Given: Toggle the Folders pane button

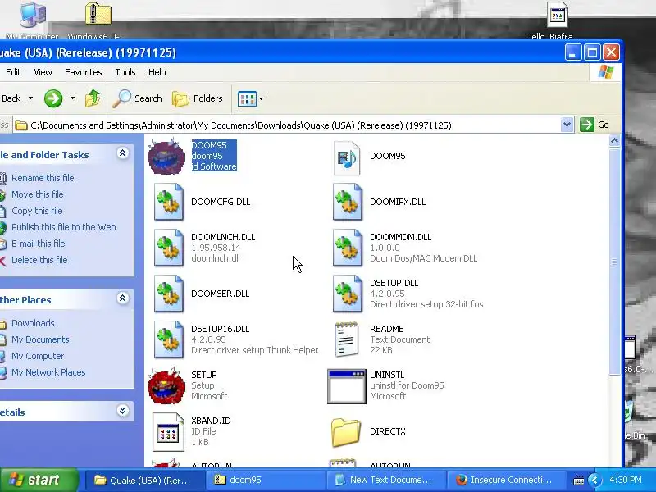Looking at the screenshot, I should point(198,98).
